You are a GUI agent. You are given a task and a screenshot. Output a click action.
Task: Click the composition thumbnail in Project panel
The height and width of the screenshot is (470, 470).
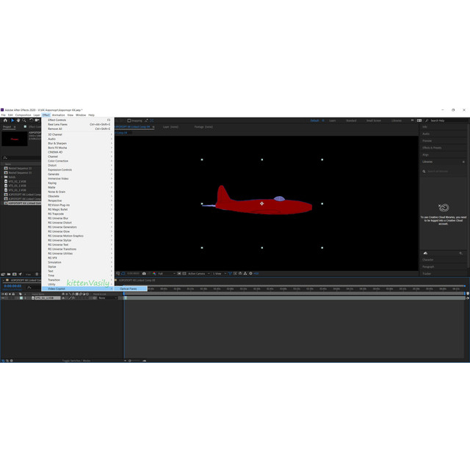(15, 139)
